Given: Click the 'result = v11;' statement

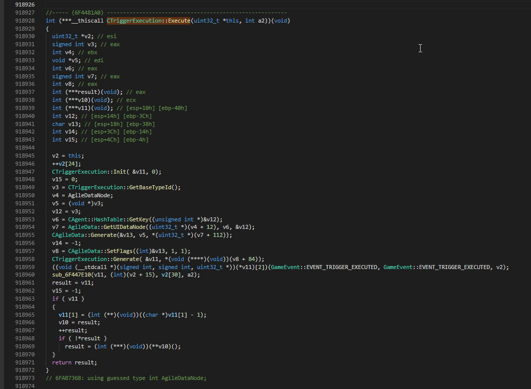Looking at the screenshot, I should (x=73, y=283).
